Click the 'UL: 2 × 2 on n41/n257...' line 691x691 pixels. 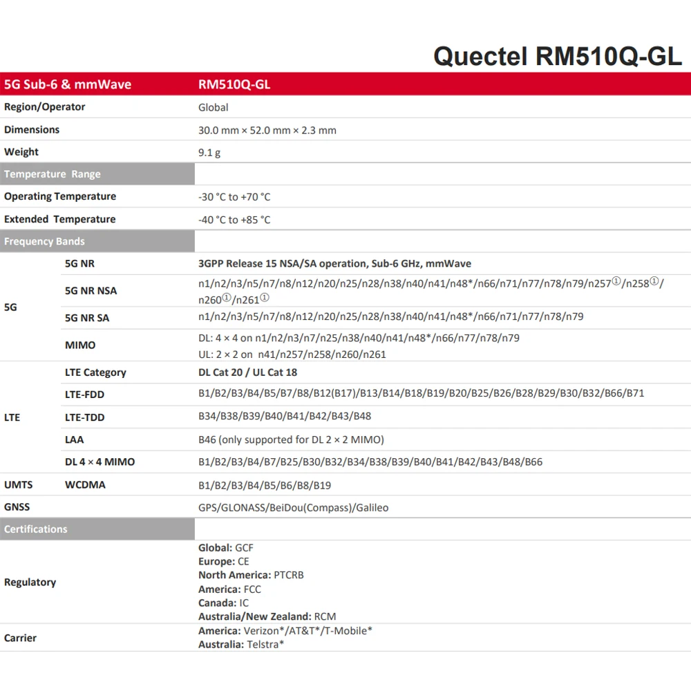[x=292, y=354]
